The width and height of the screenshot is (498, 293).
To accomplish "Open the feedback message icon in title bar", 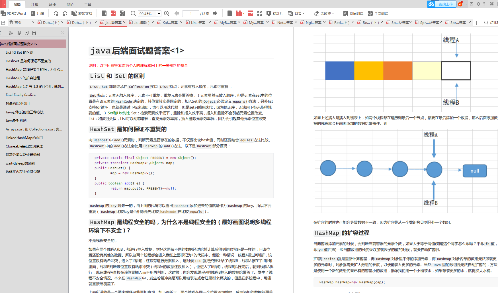I will (x=472, y=4).
